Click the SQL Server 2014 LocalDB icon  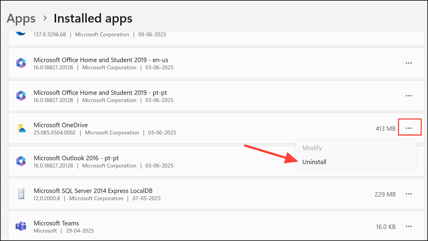coord(21,194)
